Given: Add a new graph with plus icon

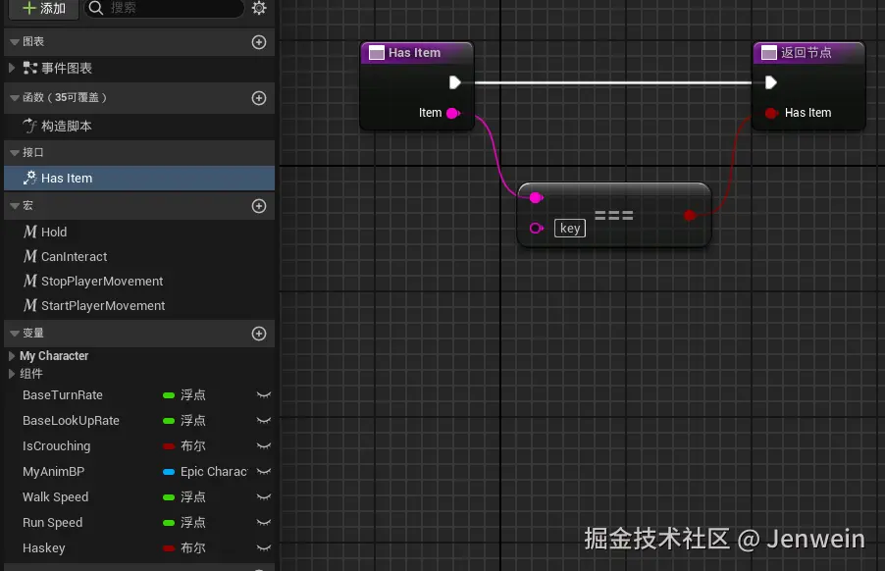Looking at the screenshot, I should click(259, 42).
